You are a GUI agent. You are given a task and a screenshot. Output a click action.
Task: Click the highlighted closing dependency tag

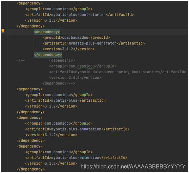click(48, 55)
